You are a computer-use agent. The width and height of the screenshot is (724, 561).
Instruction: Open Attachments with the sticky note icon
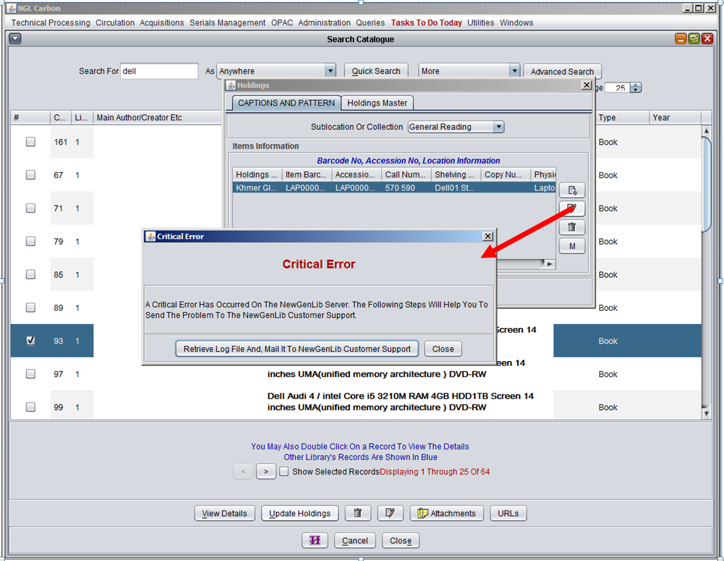tap(446, 513)
